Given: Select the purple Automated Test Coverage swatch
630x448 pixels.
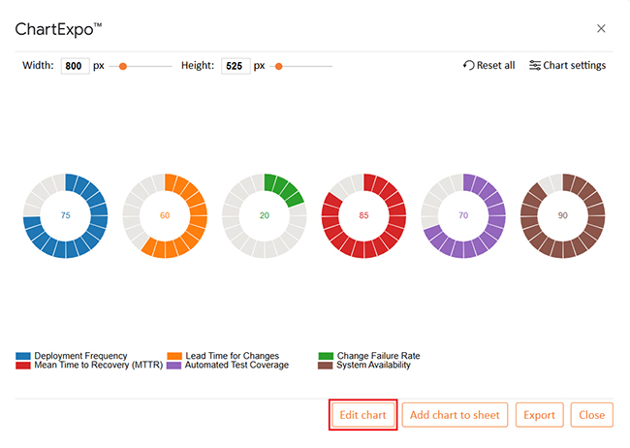Looking at the screenshot, I should click(x=174, y=366).
